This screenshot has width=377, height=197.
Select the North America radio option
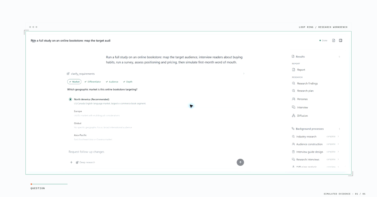coord(70,99)
